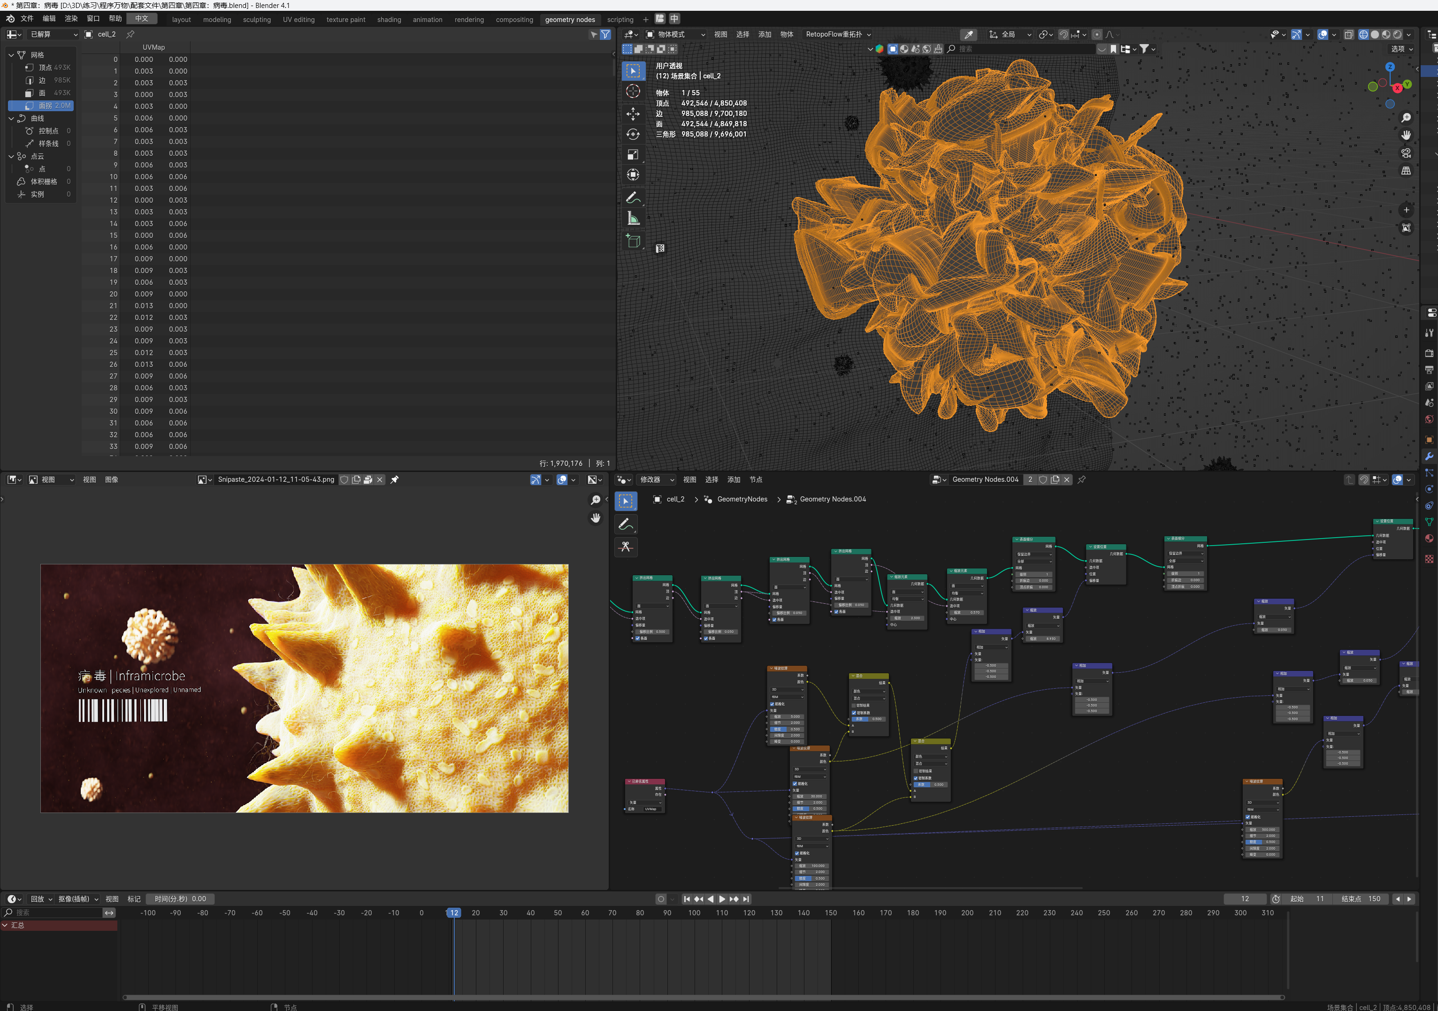
Task: Click the viewport zoom magnifier gizmo
Action: (1406, 118)
